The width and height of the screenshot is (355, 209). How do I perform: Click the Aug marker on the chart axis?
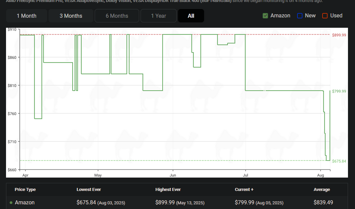(x=321, y=175)
